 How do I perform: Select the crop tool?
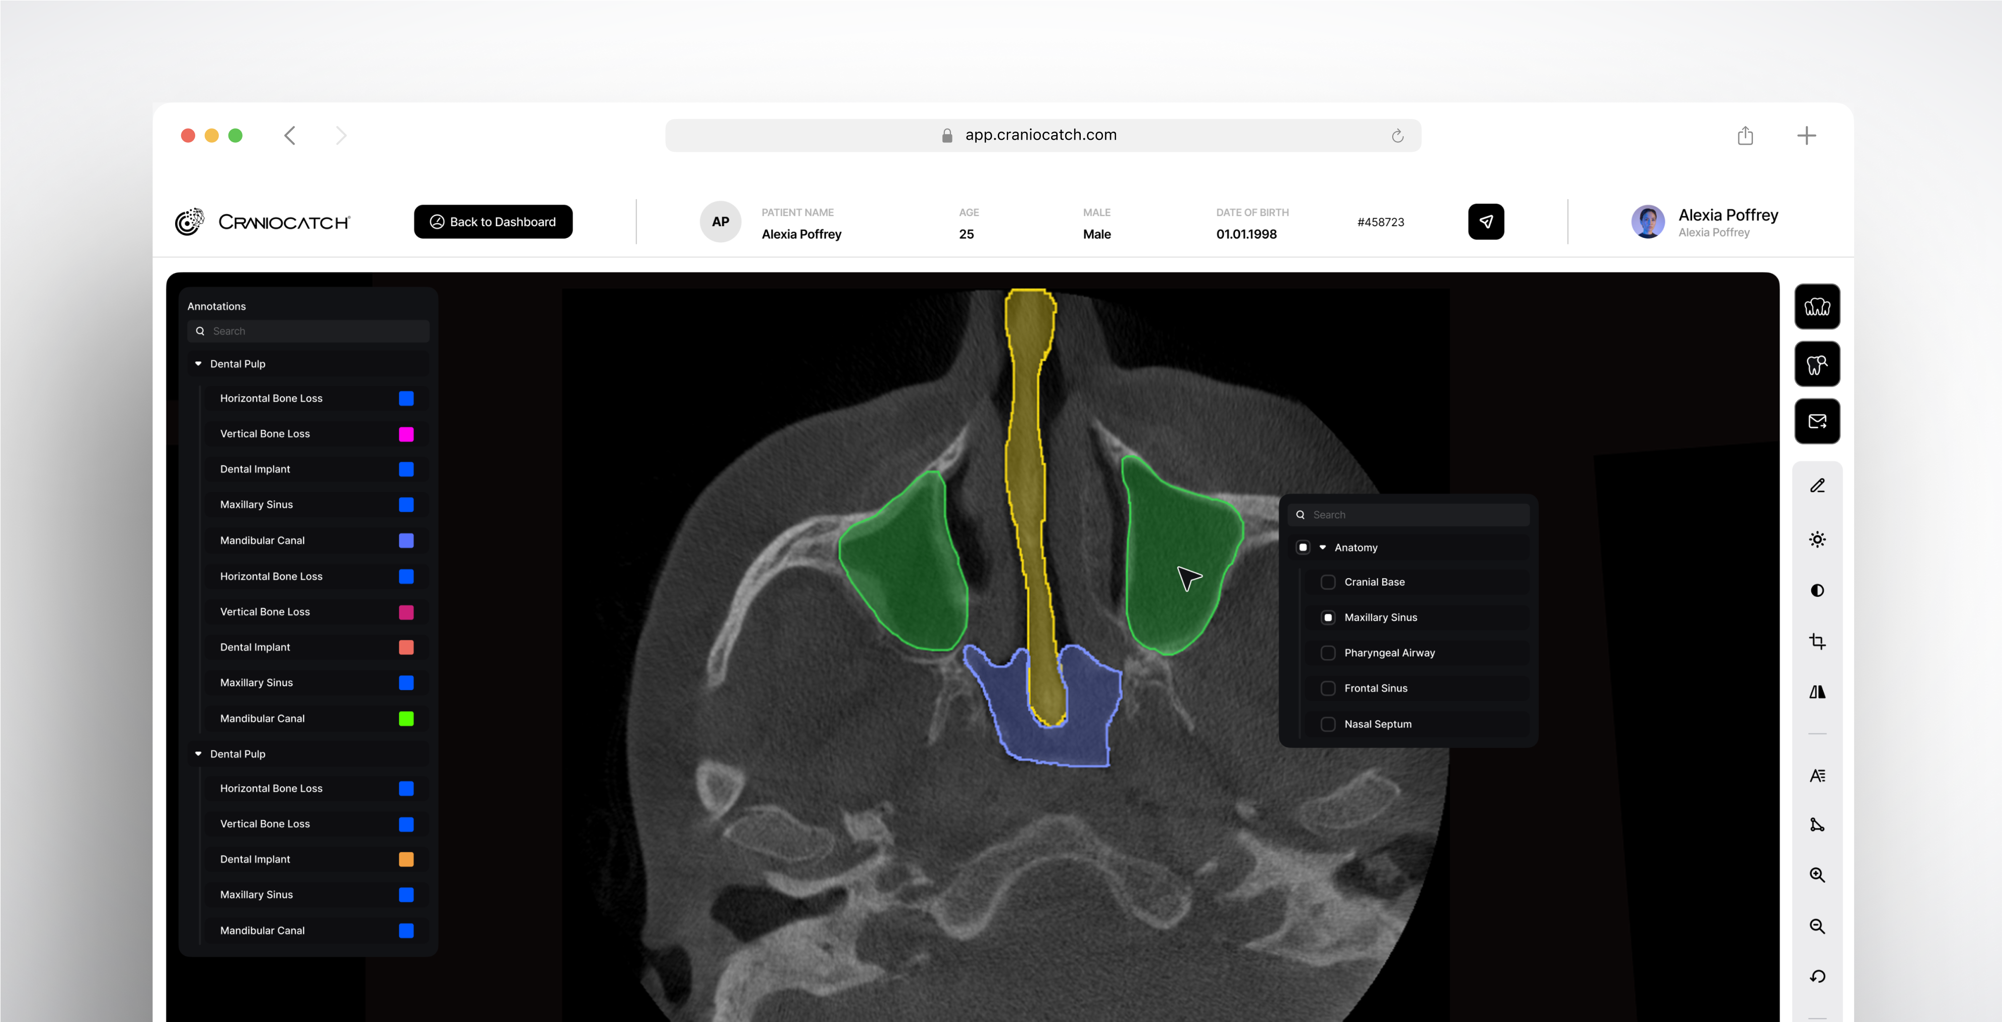pyautogui.click(x=1817, y=641)
